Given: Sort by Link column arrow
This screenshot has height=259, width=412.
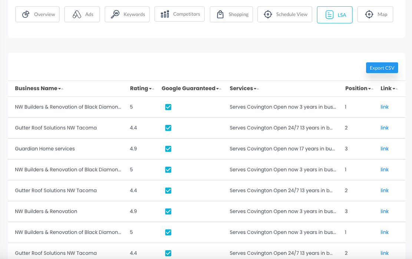Looking at the screenshot, I should (395, 89).
